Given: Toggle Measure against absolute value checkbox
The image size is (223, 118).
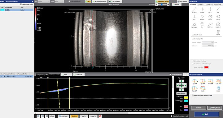Looking at the screenshot, I should (x=193, y=96).
